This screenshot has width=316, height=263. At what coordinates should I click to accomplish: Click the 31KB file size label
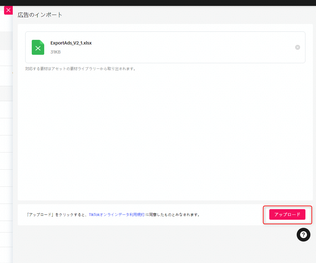pos(55,52)
